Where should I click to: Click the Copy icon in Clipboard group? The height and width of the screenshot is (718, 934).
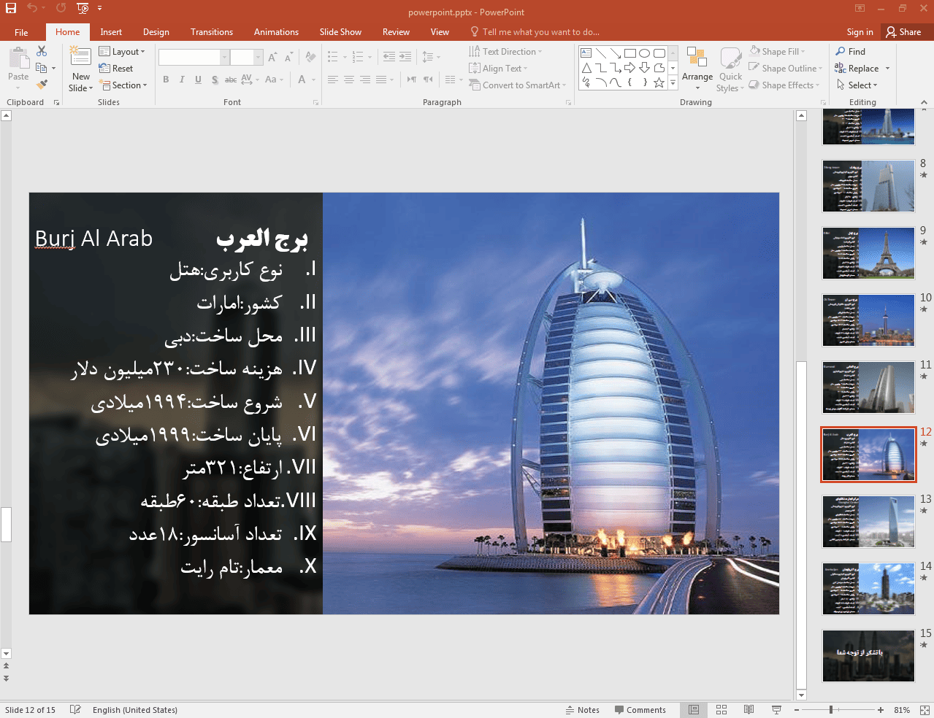click(x=42, y=68)
